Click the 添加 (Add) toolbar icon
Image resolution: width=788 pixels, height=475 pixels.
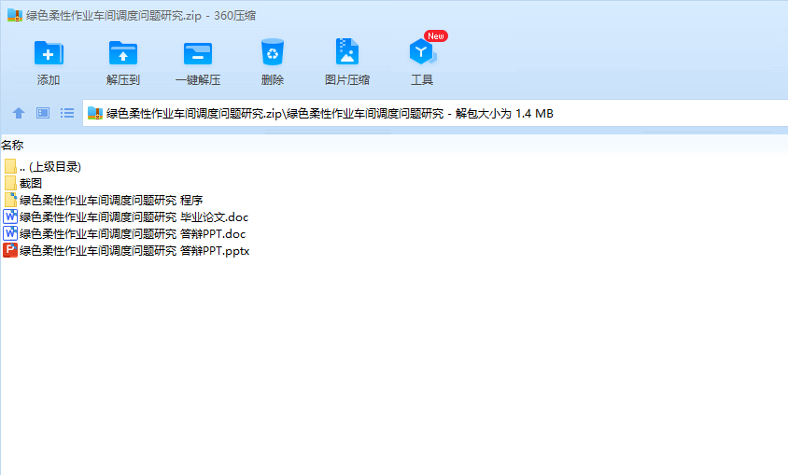click(x=49, y=52)
